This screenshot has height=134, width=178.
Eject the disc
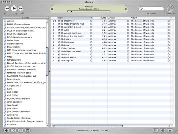click(170, 130)
